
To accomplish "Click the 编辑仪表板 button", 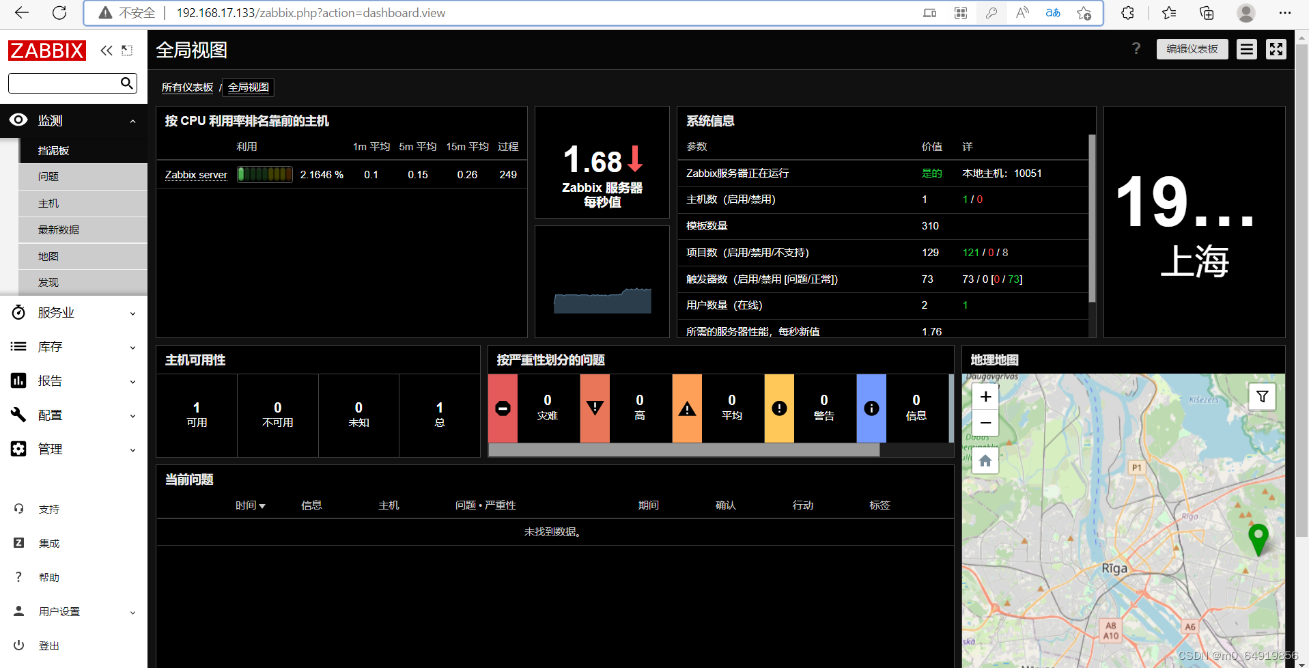I will pyautogui.click(x=1192, y=49).
